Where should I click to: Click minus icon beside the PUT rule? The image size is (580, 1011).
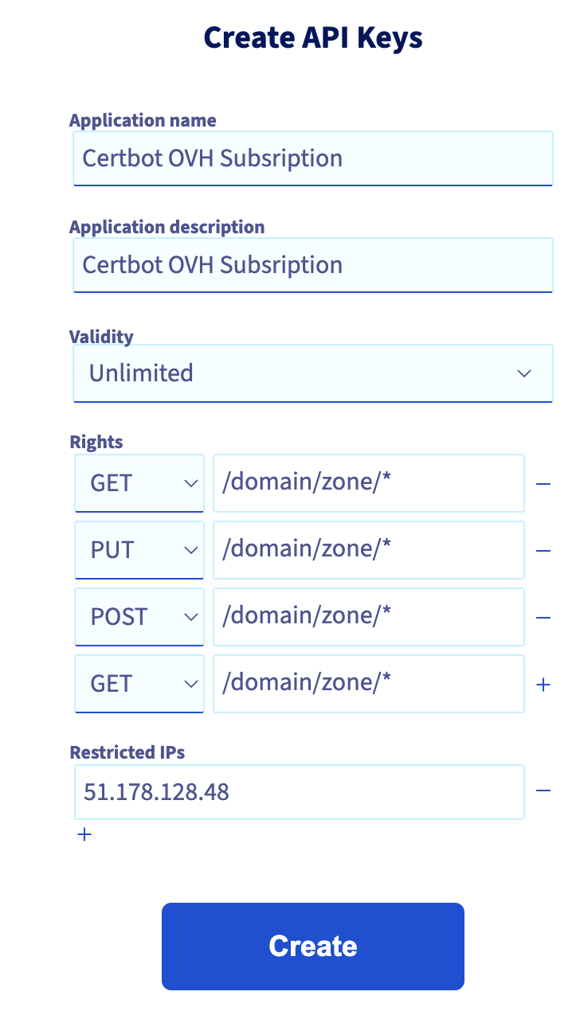point(543,550)
